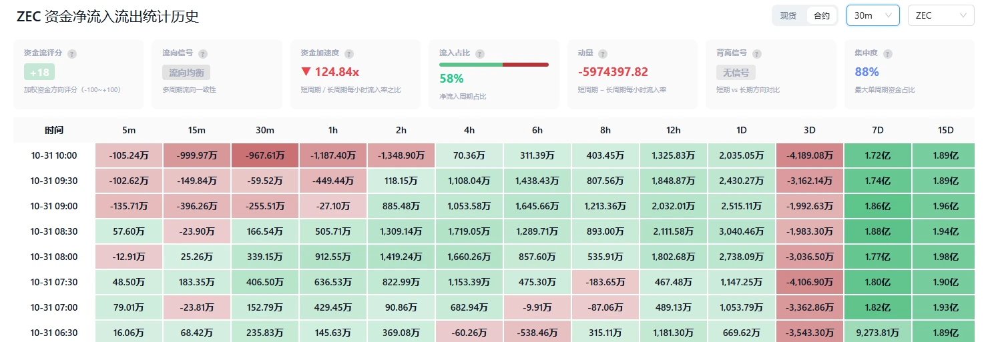Click the 12h column header
This screenshot has height=342, width=1002.
point(674,130)
